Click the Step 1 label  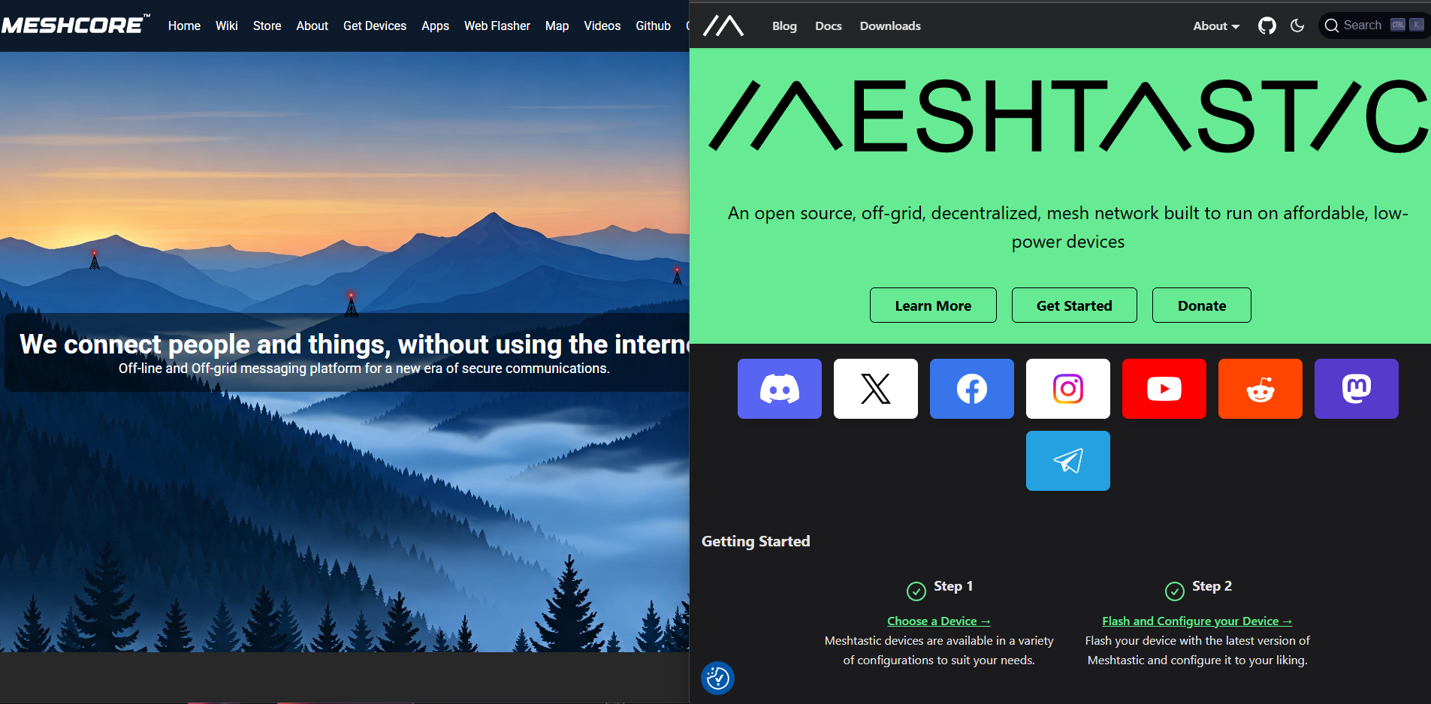953,586
